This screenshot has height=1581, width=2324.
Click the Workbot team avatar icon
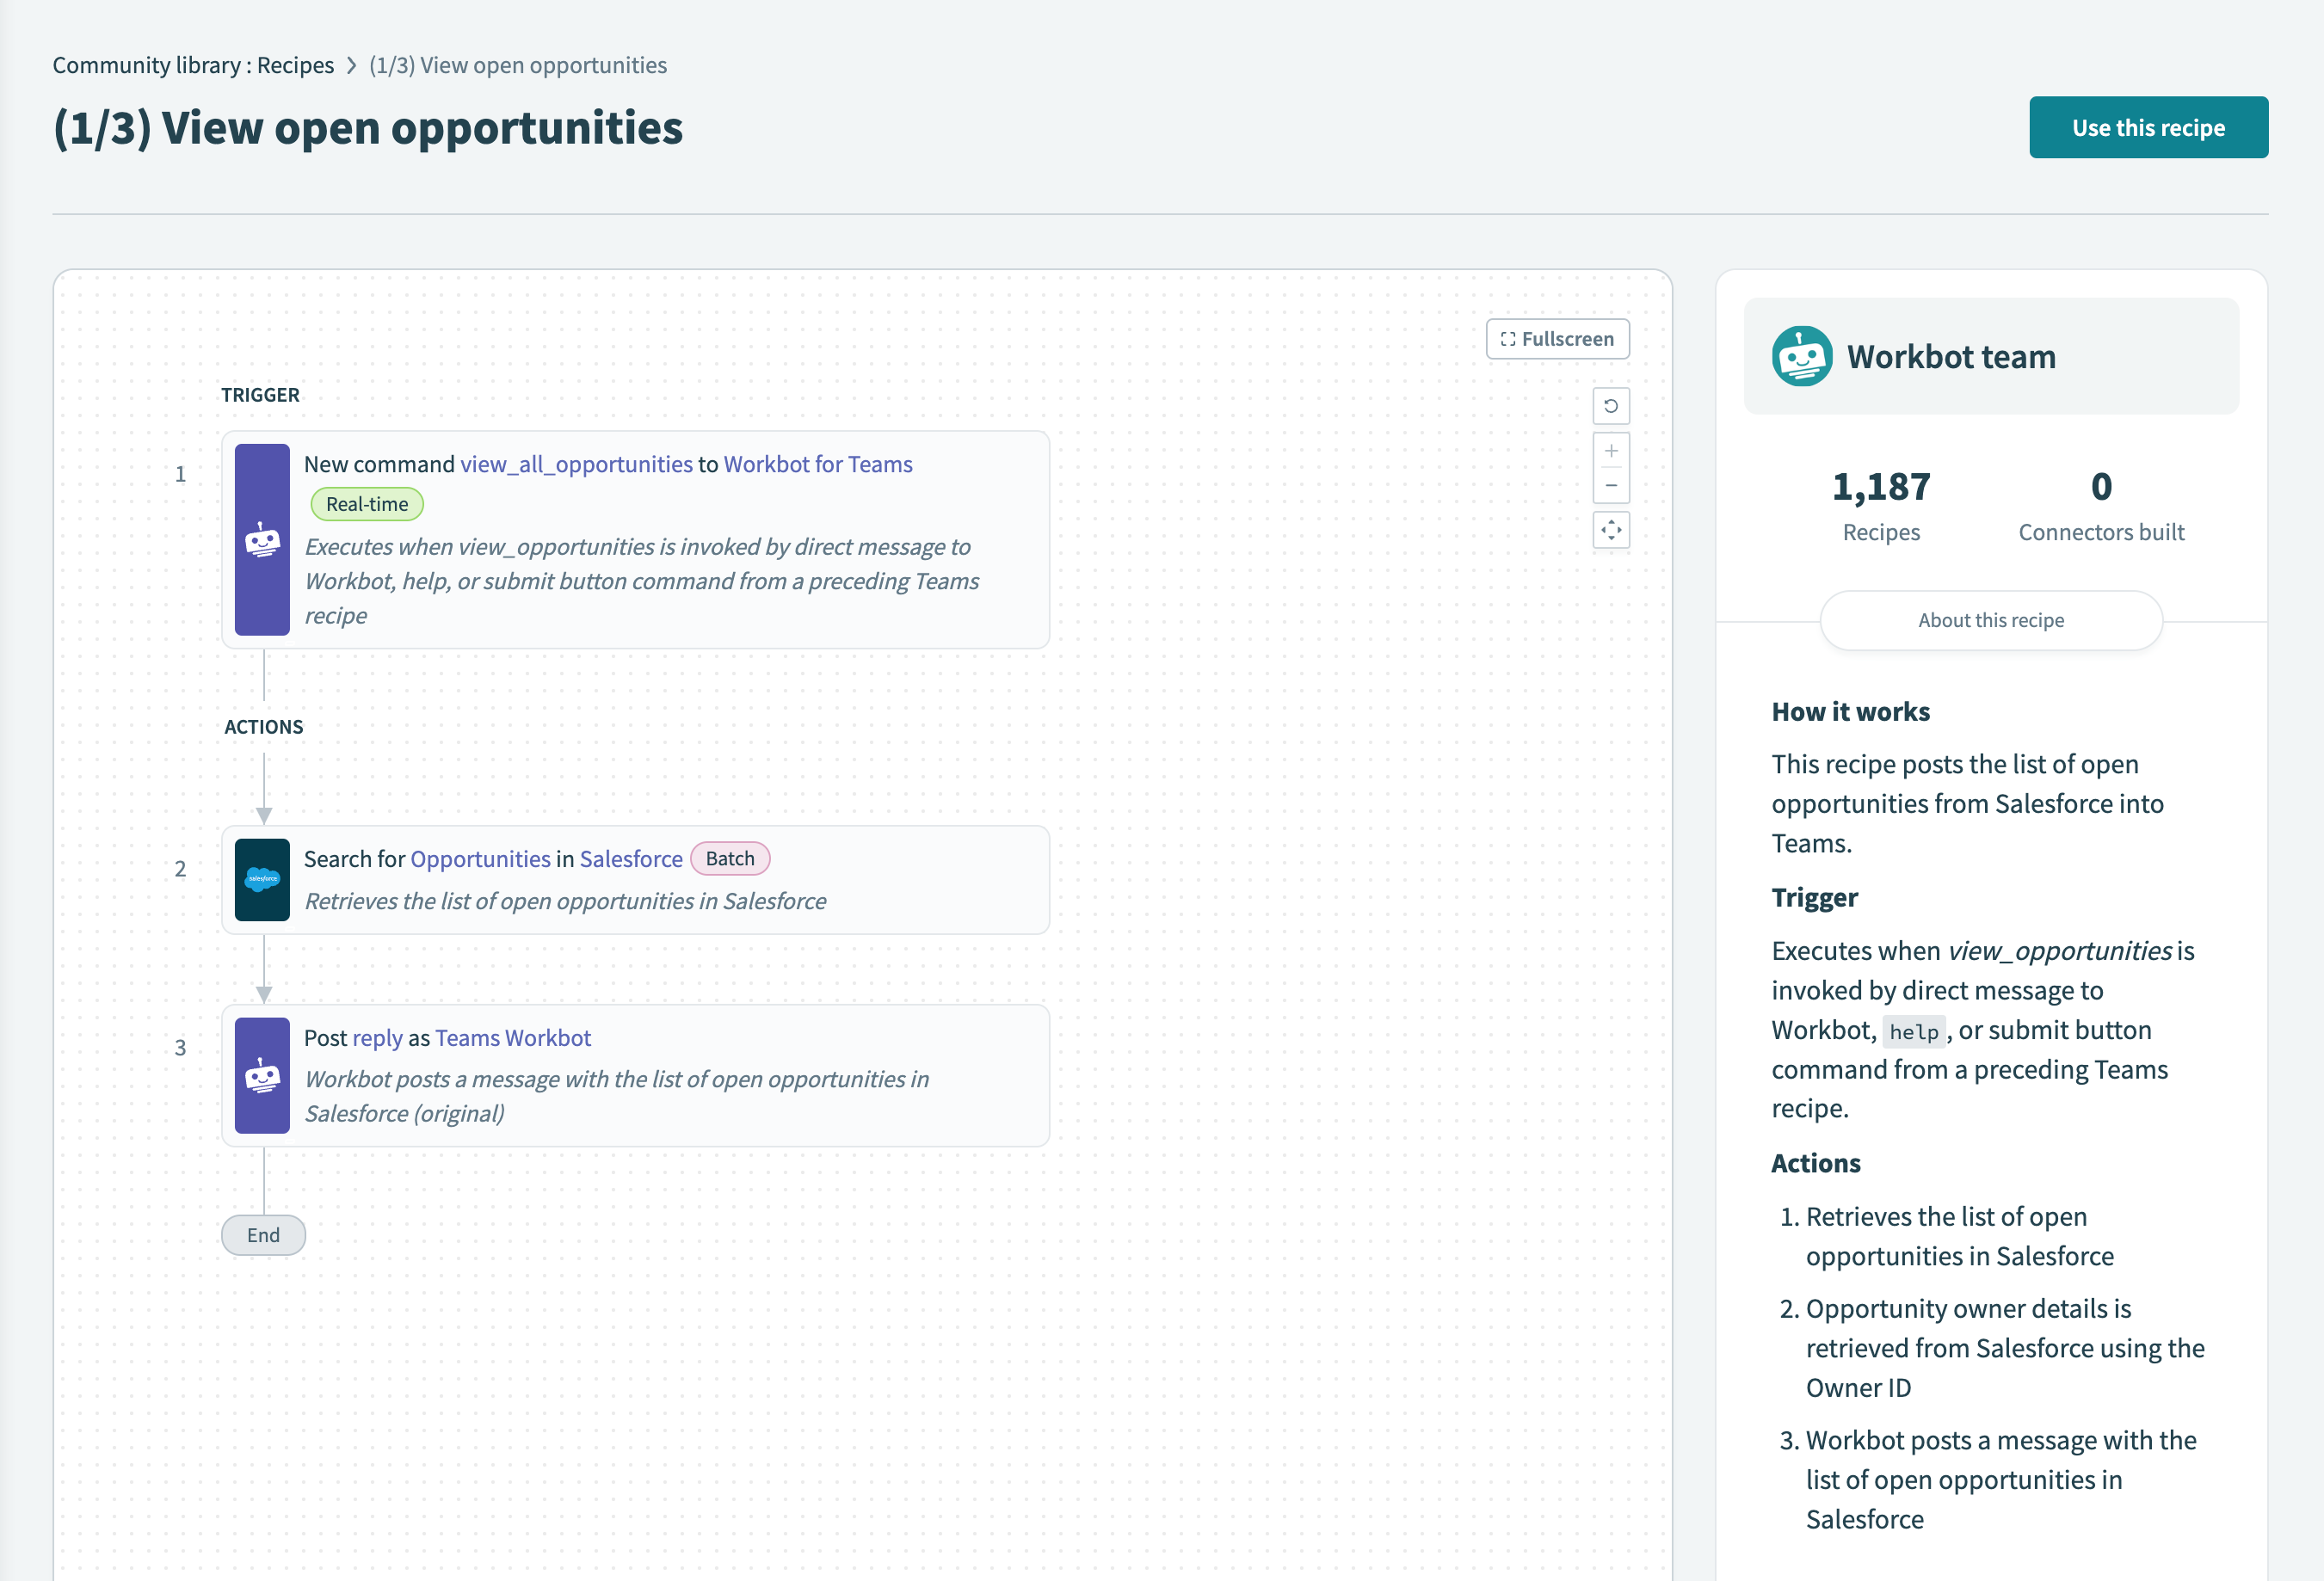coord(1801,357)
